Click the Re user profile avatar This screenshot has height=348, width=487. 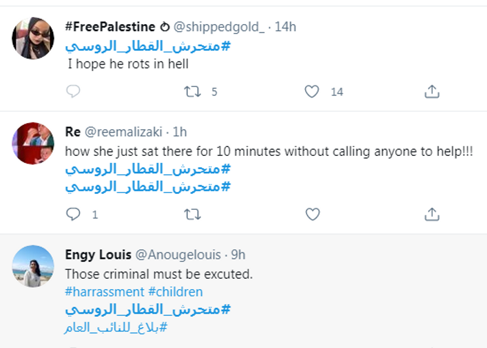(33, 143)
